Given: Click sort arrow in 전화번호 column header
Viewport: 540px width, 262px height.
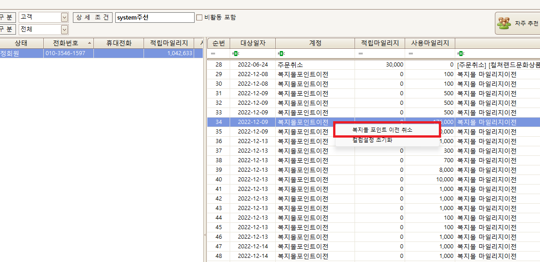Looking at the screenshot, I should tap(89, 43).
